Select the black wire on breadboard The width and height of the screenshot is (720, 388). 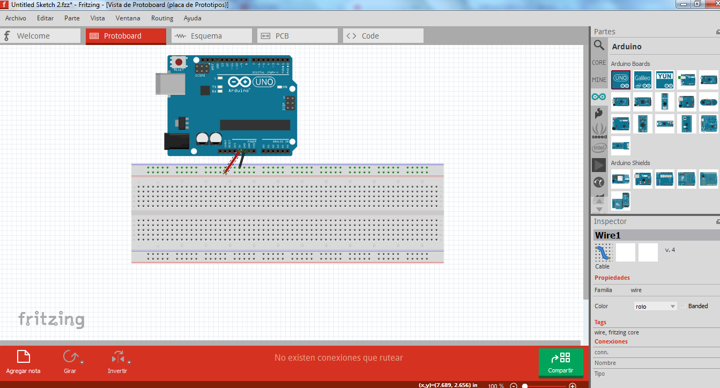click(242, 159)
